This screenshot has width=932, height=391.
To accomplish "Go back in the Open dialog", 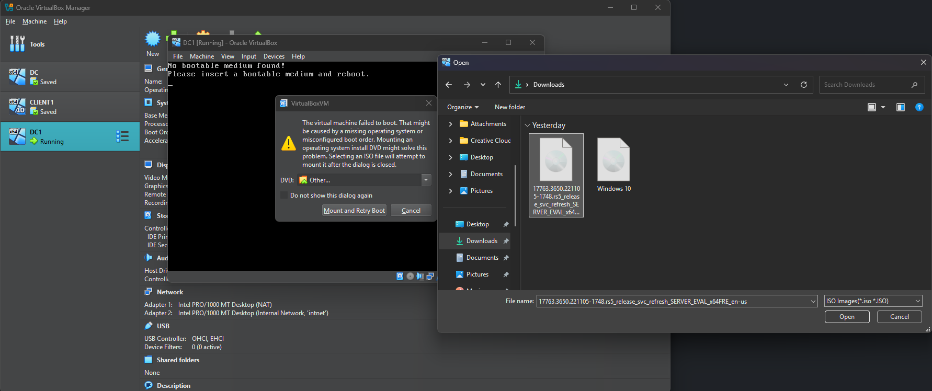I will click(449, 85).
